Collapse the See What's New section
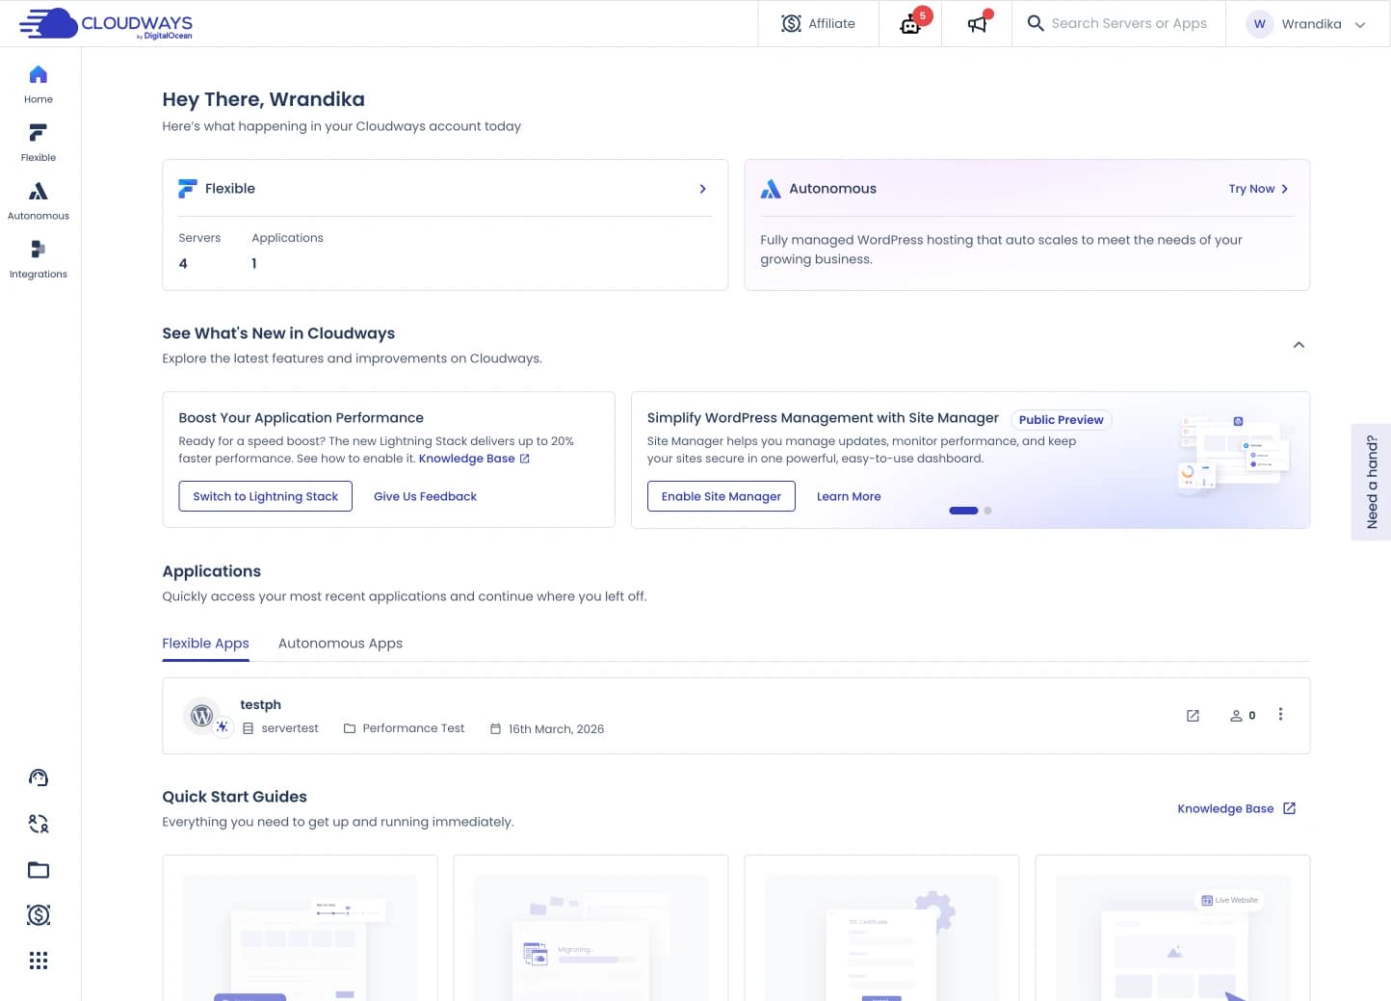 coord(1299,344)
